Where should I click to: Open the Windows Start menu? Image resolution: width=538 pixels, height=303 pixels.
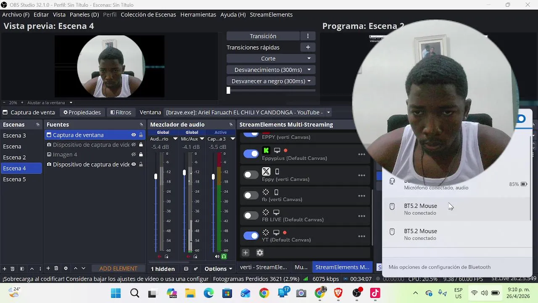pyautogui.click(x=116, y=293)
